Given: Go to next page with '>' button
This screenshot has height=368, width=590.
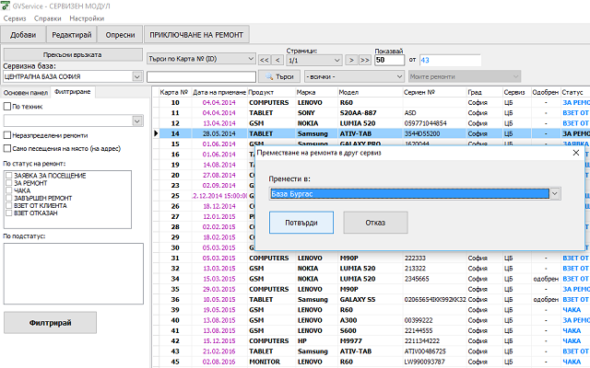Looking at the screenshot, I should (x=351, y=60).
